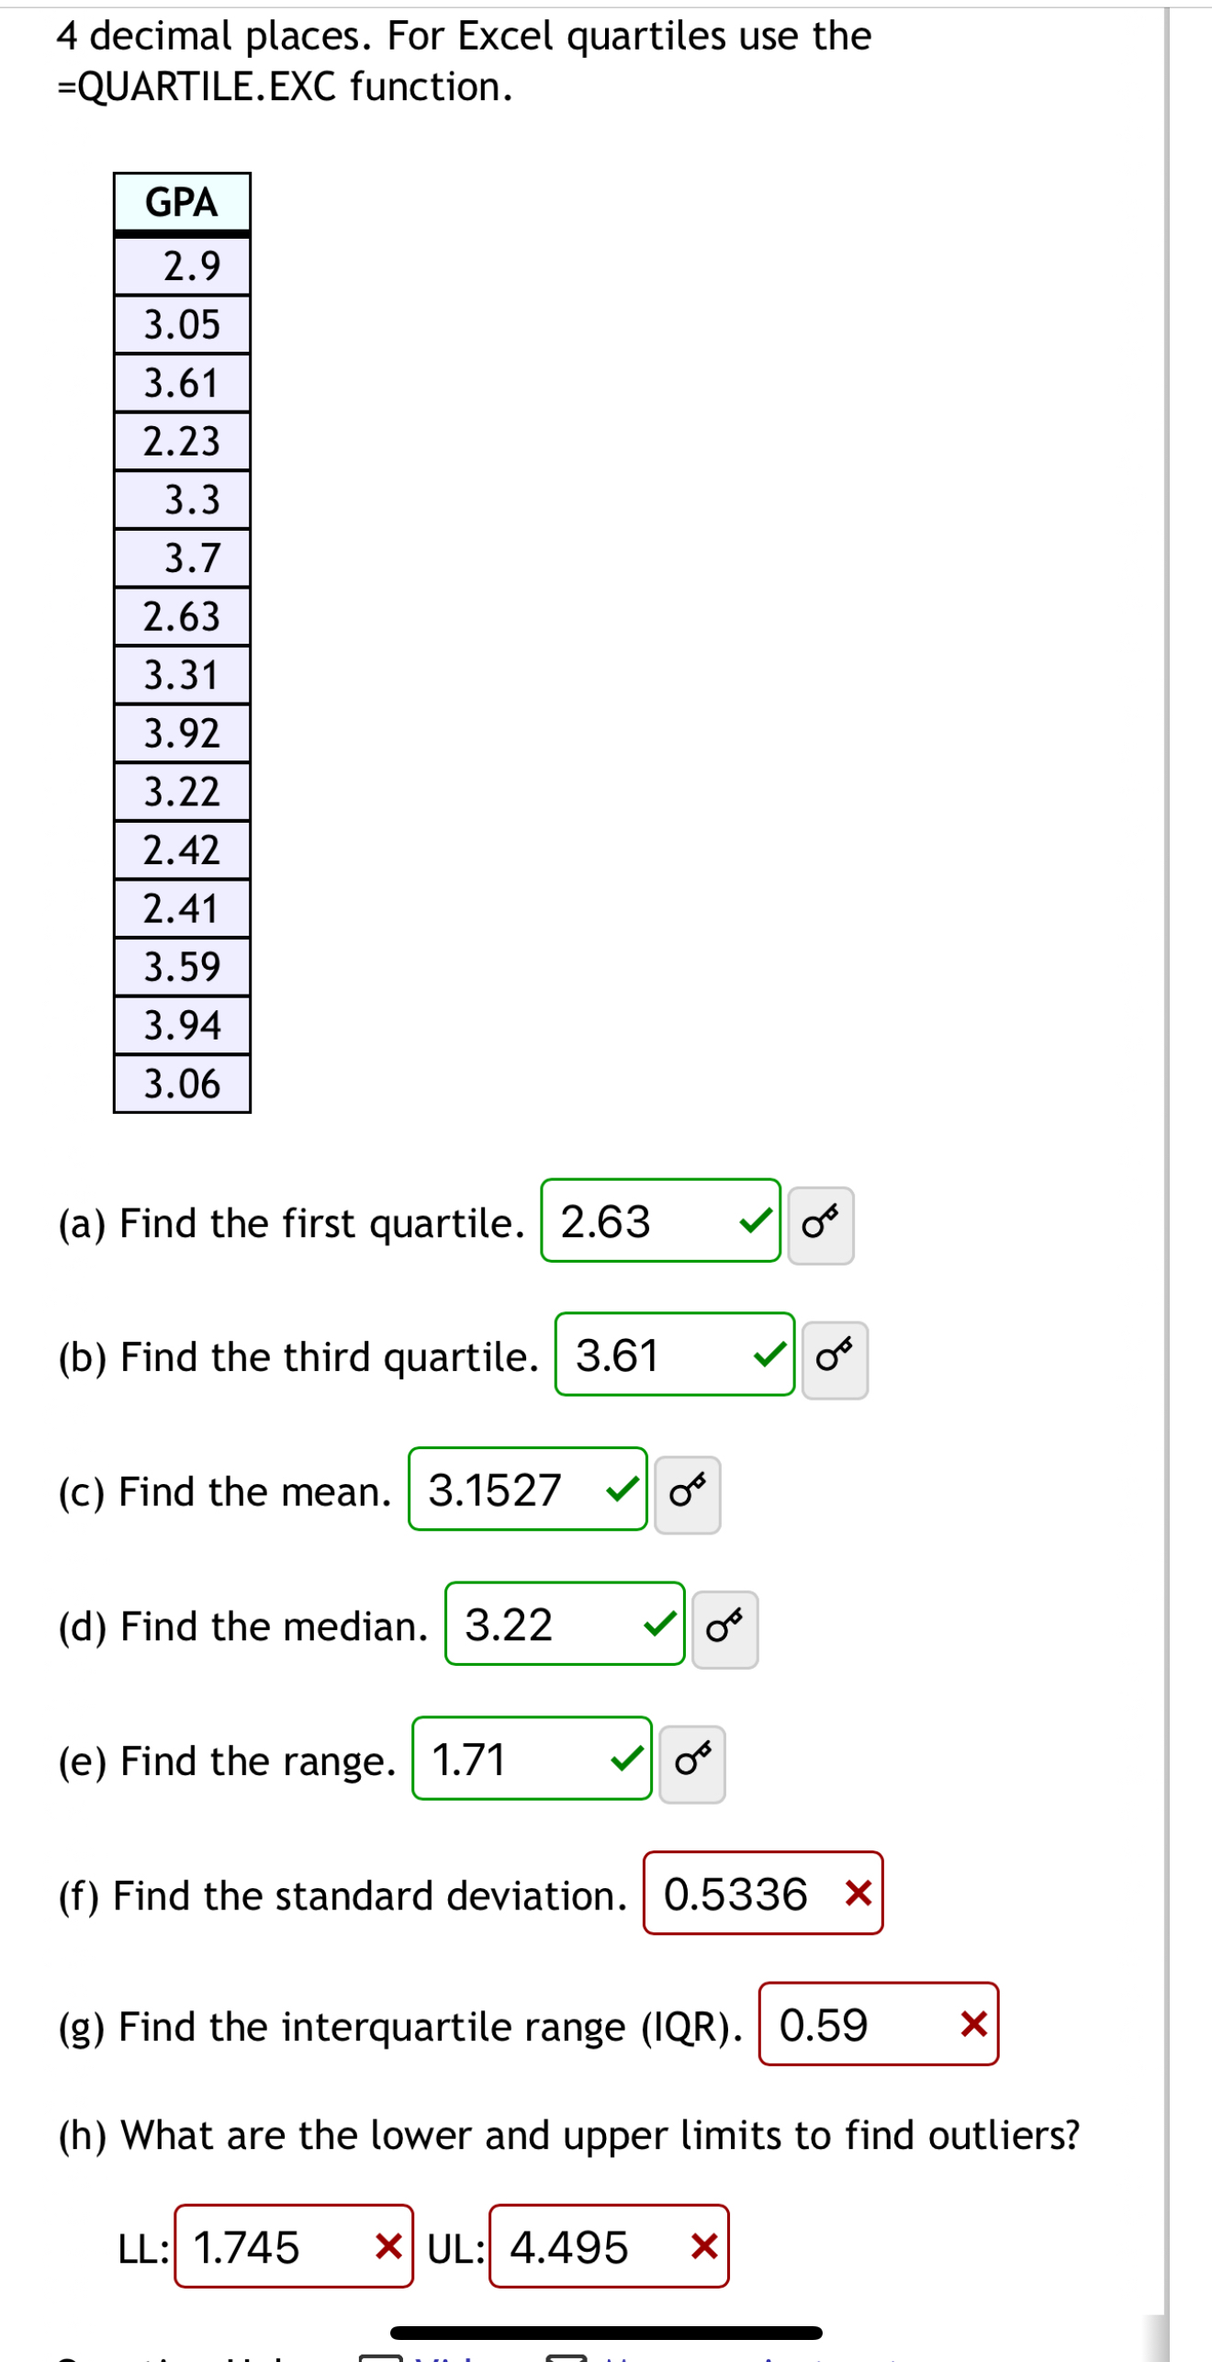Screen dimensions: 1212x2362
Task: Select the median answer field showing 3.22
Action: (564, 1626)
